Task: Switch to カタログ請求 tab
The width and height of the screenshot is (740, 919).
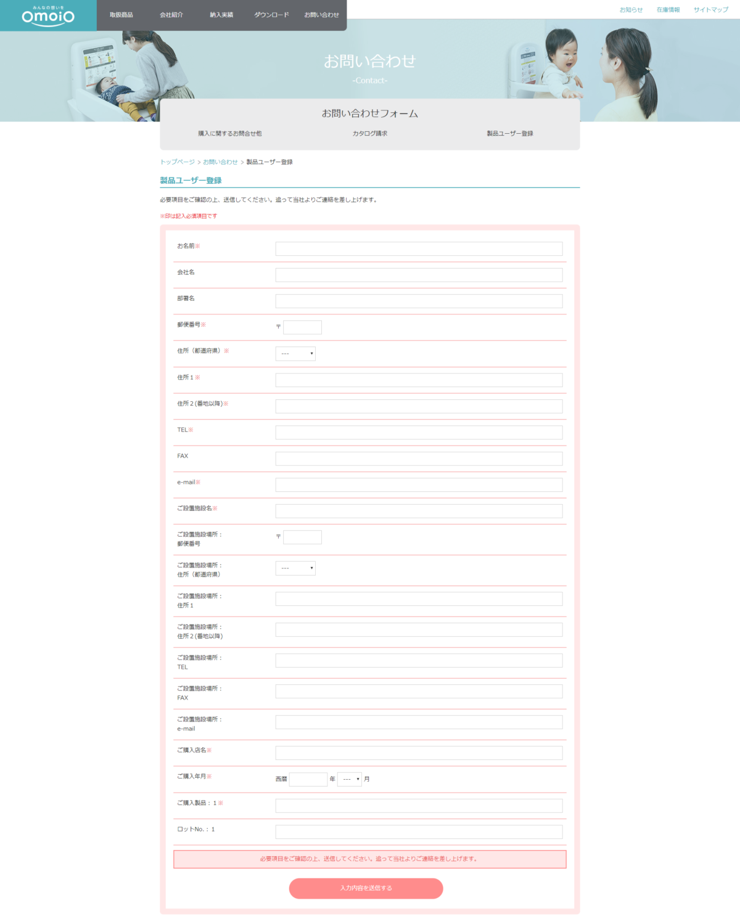Action: 370,134
